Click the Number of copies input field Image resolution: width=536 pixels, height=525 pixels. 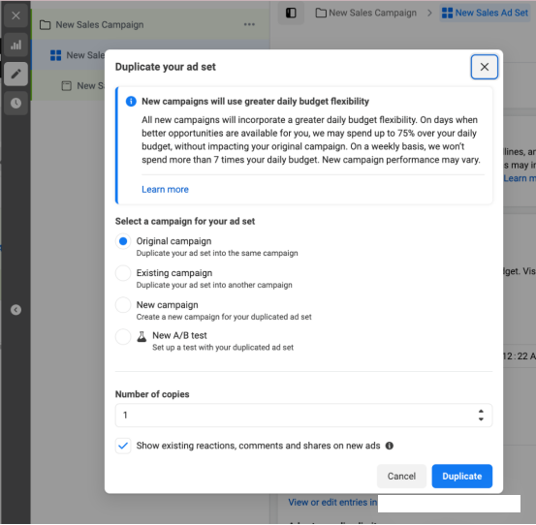(x=303, y=415)
